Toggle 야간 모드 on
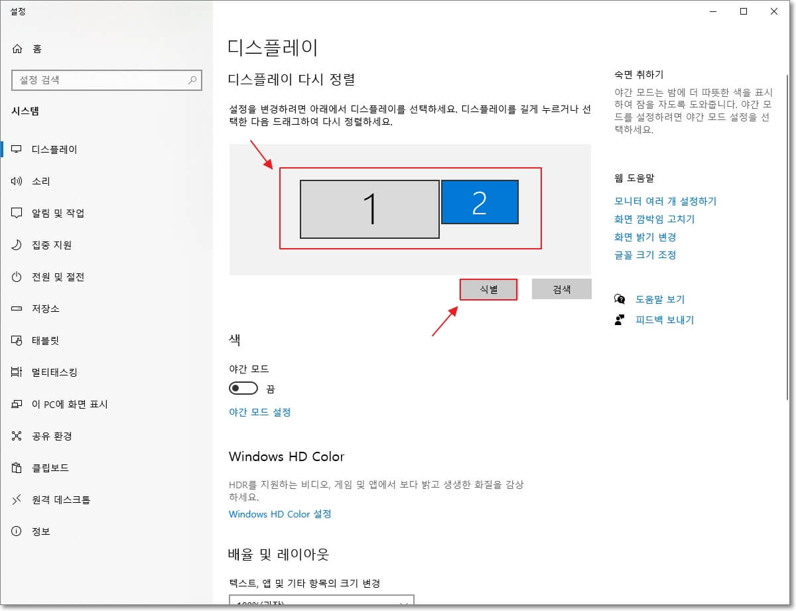This screenshot has height=611, width=796. pos(243,388)
